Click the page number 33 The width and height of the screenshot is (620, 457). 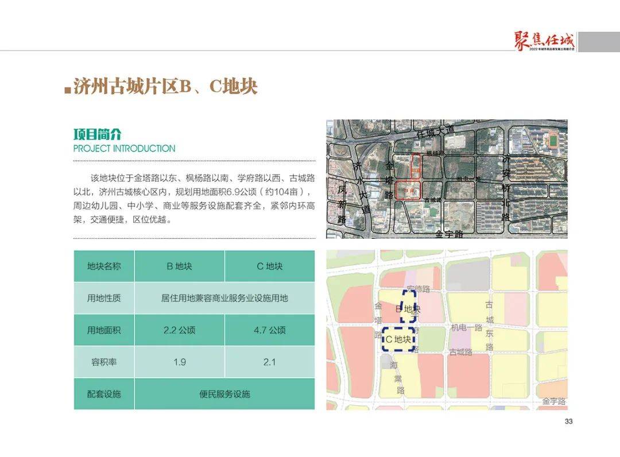[x=568, y=421]
